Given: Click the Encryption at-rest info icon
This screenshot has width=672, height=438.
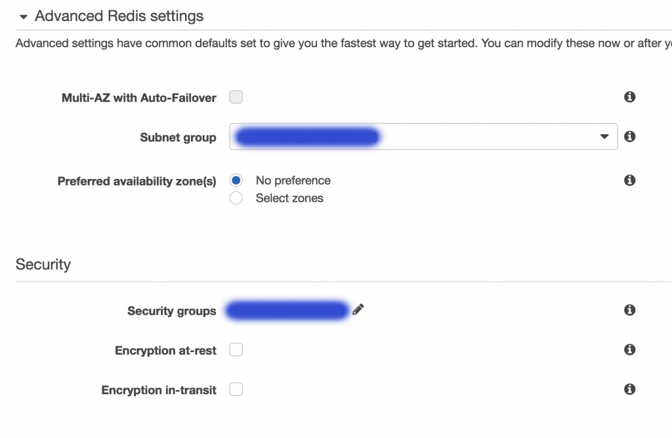Looking at the screenshot, I should coord(629,349).
